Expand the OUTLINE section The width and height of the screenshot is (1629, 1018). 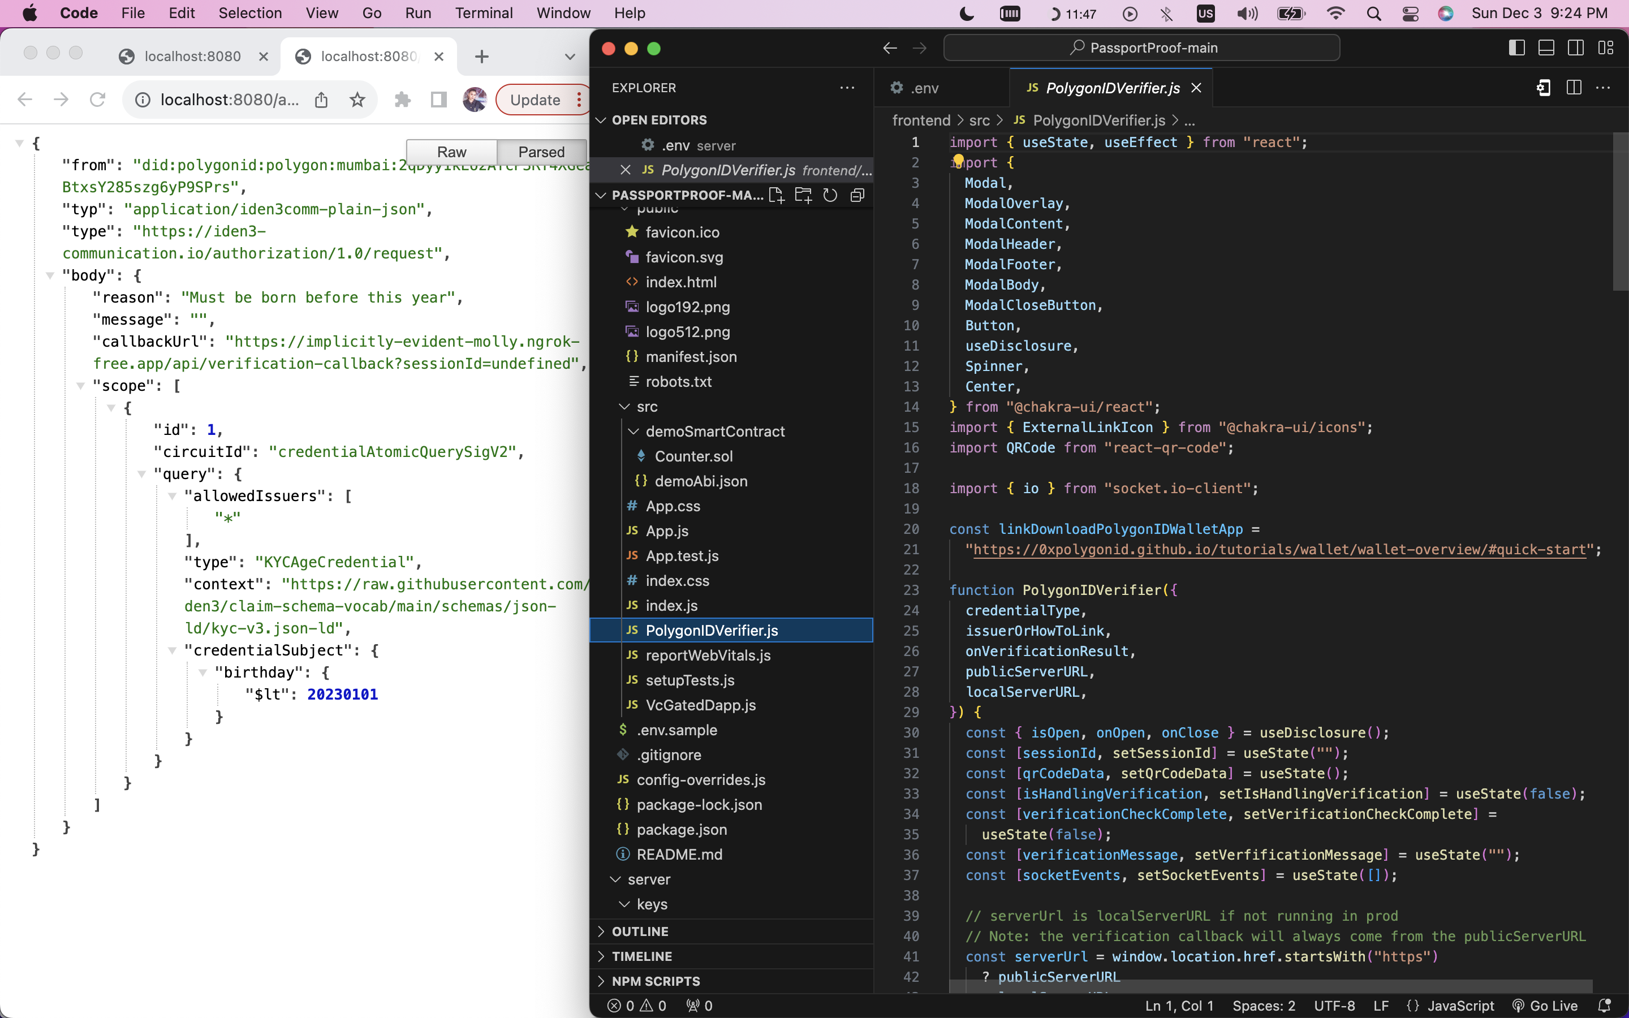(640, 931)
